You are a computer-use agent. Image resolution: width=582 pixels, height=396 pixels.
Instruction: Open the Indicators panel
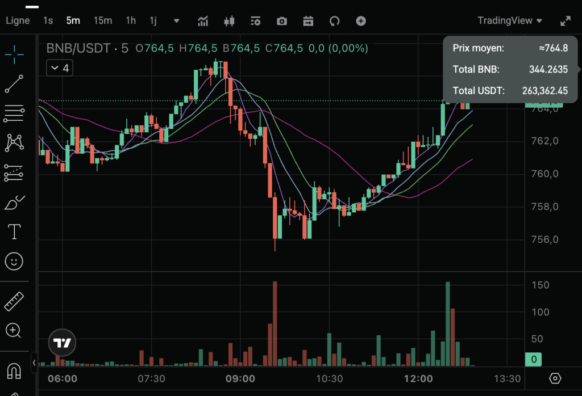tap(203, 21)
